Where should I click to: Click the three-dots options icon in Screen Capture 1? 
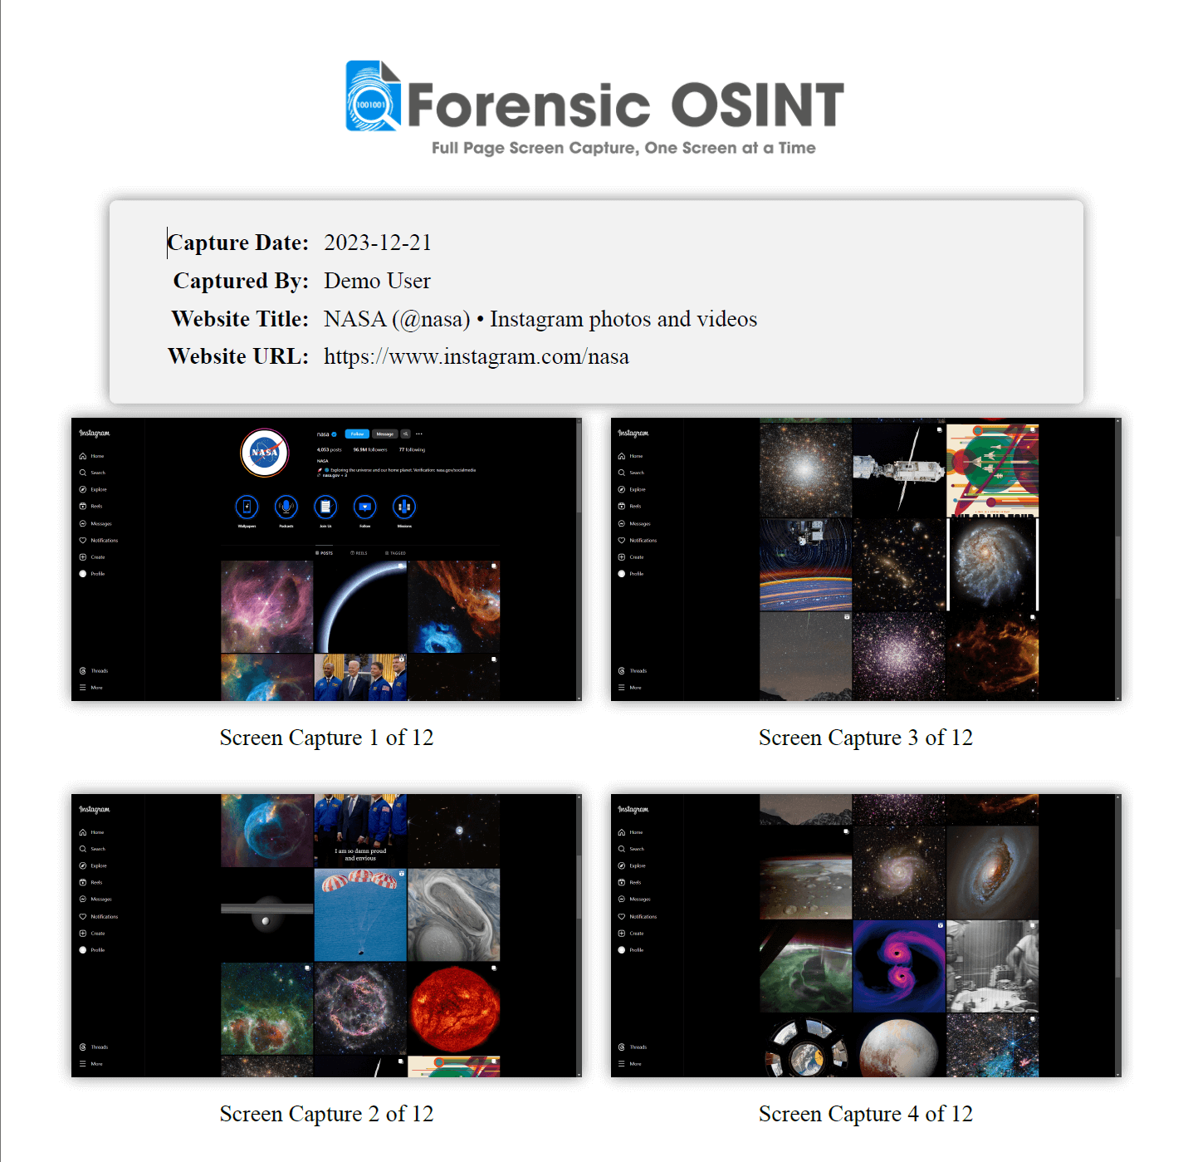pyautogui.click(x=419, y=434)
